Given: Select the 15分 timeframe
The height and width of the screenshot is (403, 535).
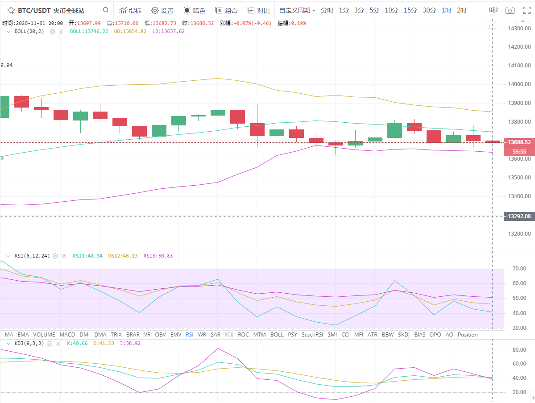Looking at the screenshot, I should (410, 10).
